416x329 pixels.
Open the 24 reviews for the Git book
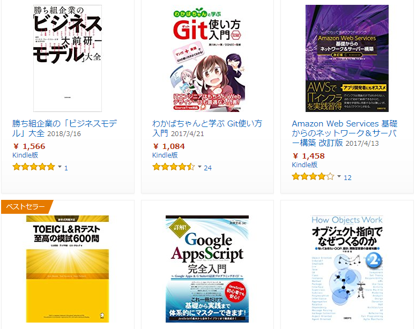208,168
